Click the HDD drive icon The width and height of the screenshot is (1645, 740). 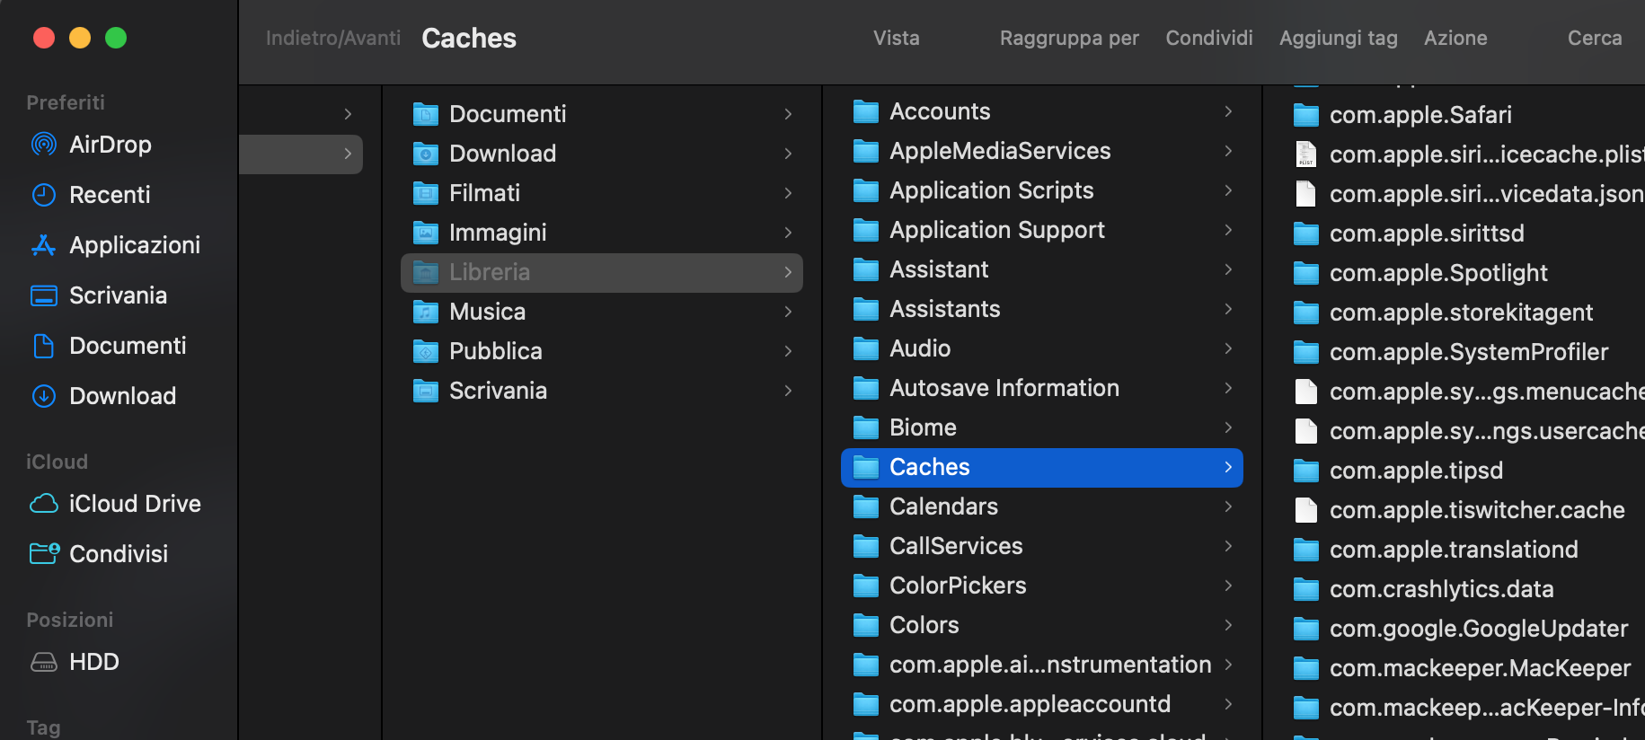click(43, 662)
